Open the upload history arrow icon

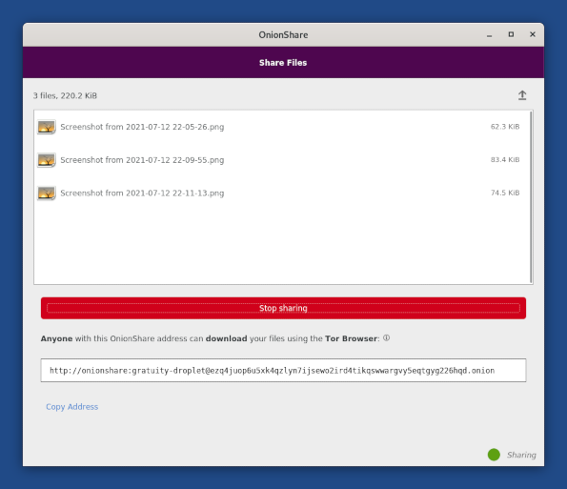pyautogui.click(x=522, y=95)
